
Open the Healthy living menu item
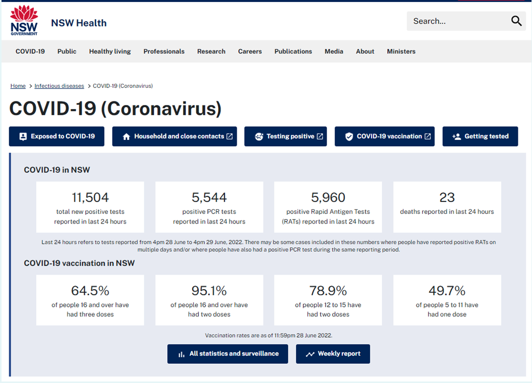click(110, 51)
